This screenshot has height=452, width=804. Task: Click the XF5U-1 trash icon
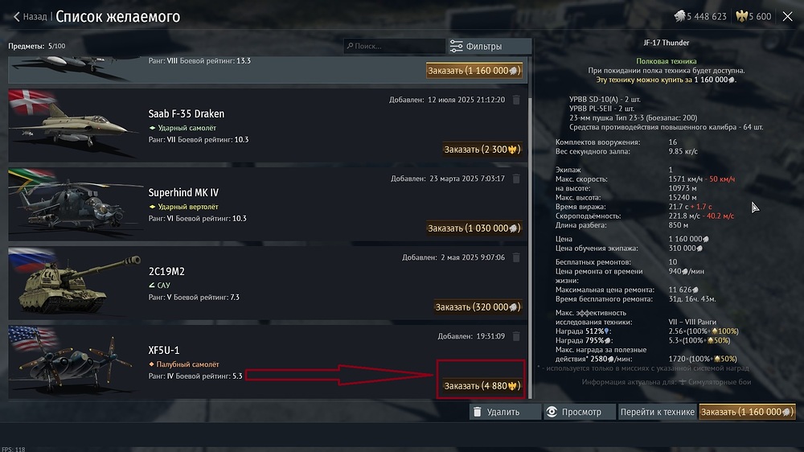pos(516,336)
